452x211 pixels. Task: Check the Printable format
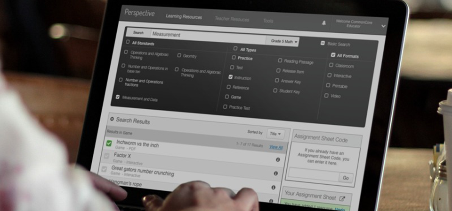[328, 85]
